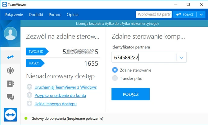Open the Computers & Contacts address book icon
This screenshot has width=208, height=125.
[10, 84]
